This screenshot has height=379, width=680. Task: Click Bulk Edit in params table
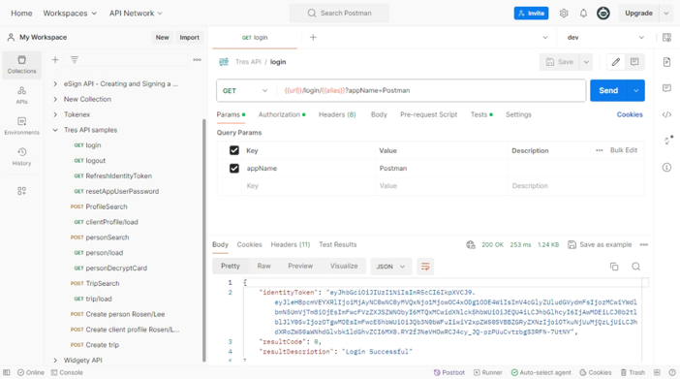(x=624, y=150)
